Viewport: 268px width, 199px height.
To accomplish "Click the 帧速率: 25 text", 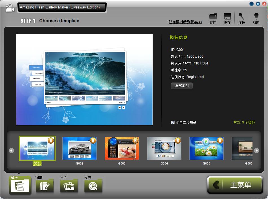I will 179,70.
